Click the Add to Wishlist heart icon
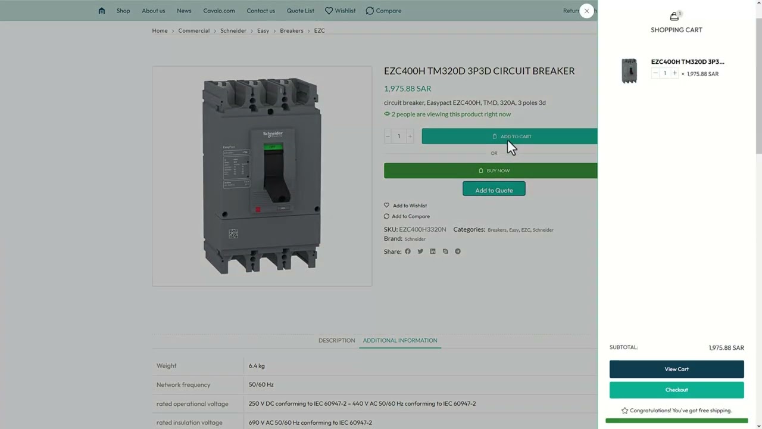Viewport: 762px width, 429px height. tap(386, 205)
